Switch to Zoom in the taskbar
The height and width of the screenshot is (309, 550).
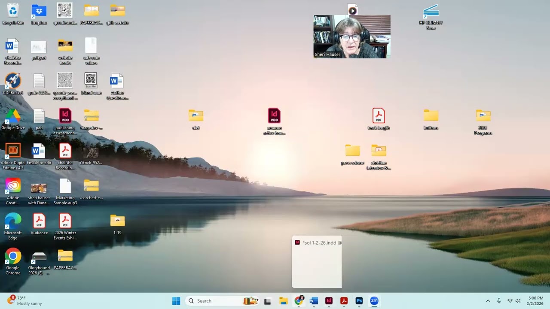click(x=374, y=301)
